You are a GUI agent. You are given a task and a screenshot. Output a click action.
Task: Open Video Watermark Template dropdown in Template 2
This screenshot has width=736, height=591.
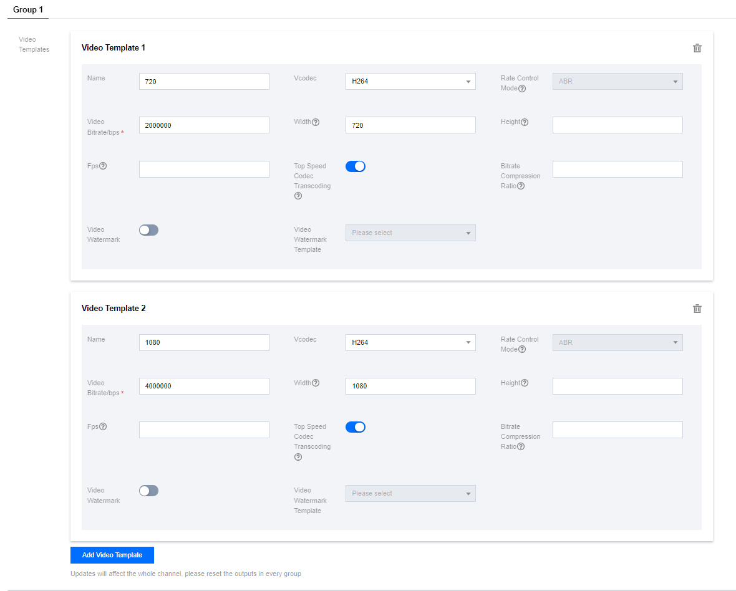tap(410, 494)
